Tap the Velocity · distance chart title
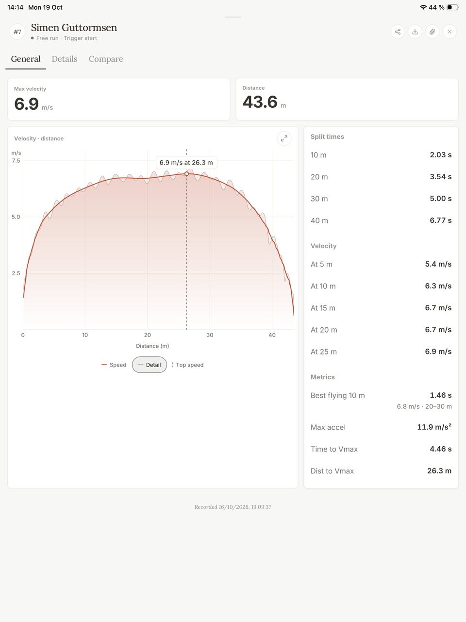 click(x=39, y=139)
